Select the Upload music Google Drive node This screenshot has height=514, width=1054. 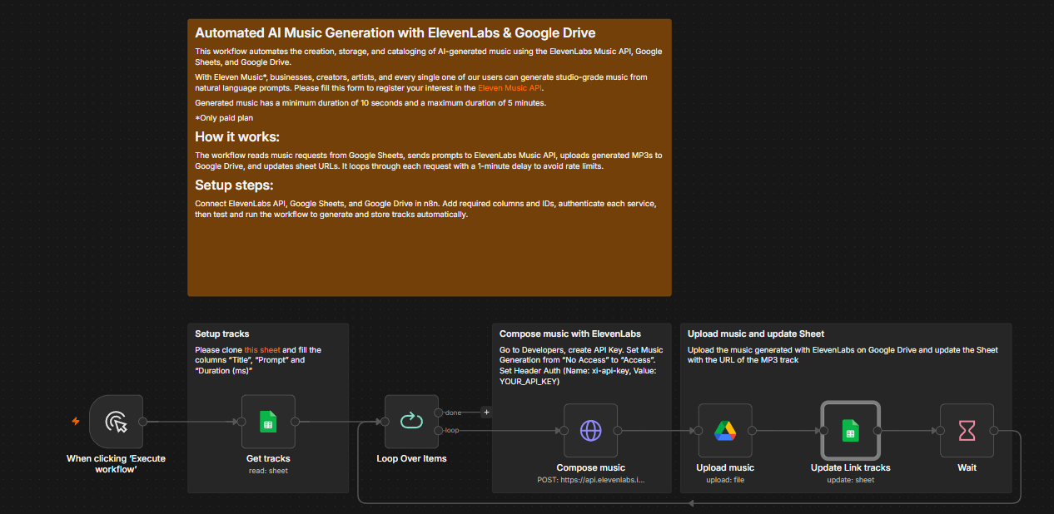pyautogui.click(x=725, y=431)
